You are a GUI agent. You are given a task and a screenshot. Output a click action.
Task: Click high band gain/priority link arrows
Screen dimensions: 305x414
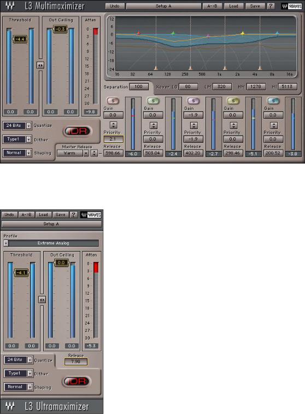point(274,125)
